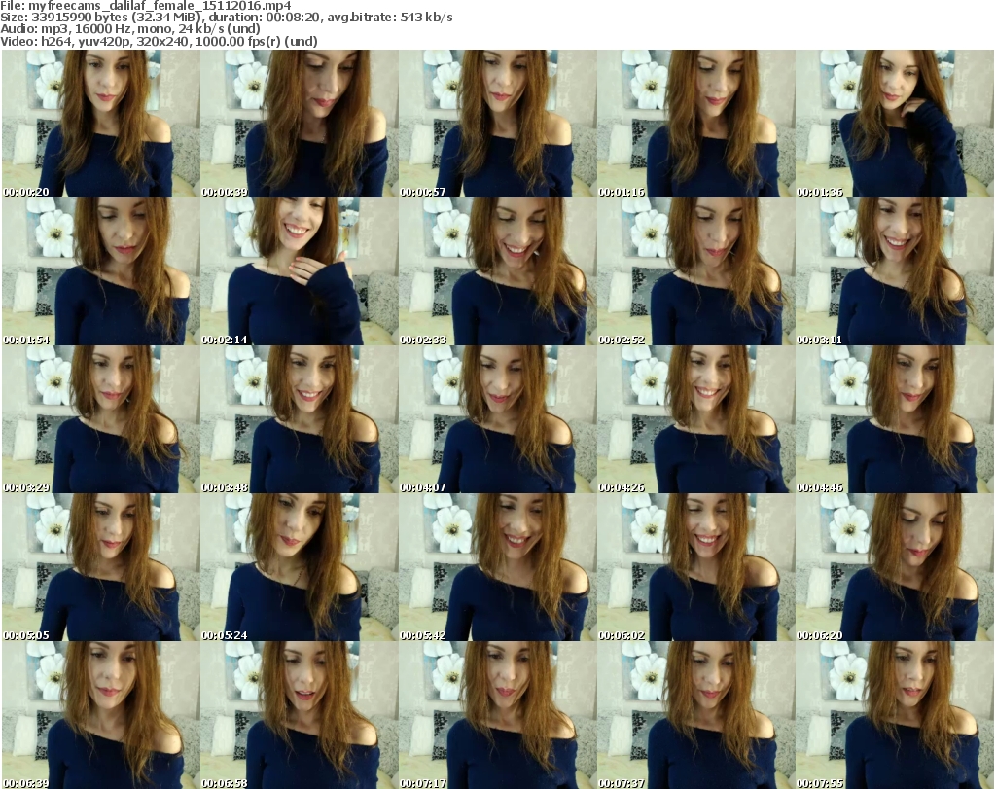Open the frame timestamped 00:05:24

pyautogui.click(x=299, y=567)
